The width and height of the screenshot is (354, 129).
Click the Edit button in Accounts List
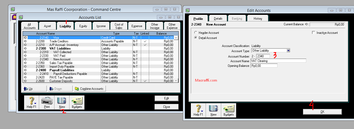click(x=166, y=98)
